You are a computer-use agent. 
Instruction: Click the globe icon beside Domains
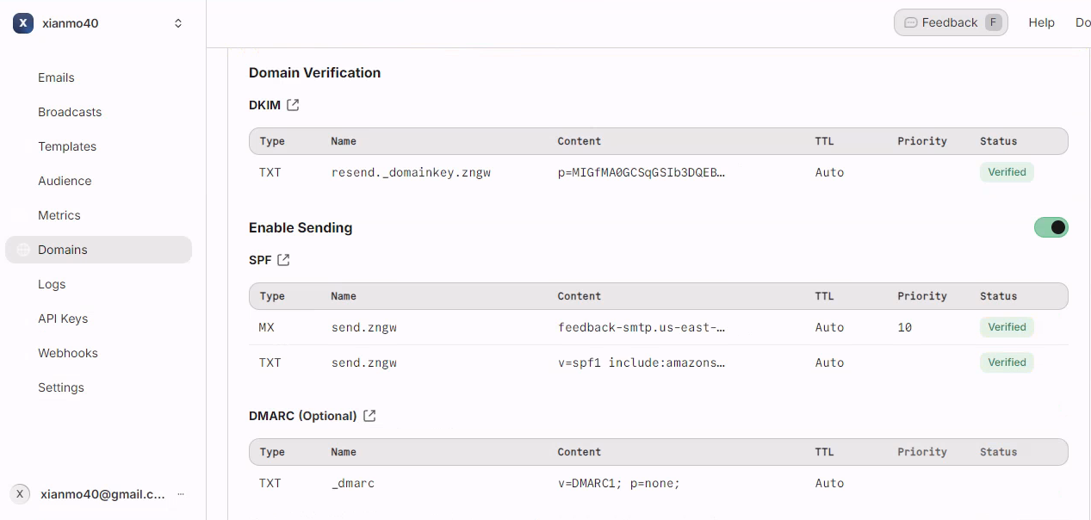[x=23, y=250]
